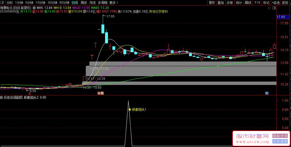This screenshot has height=147, width=291.
Task: Click the 涨榜 marker below chart
Action: (101, 93)
